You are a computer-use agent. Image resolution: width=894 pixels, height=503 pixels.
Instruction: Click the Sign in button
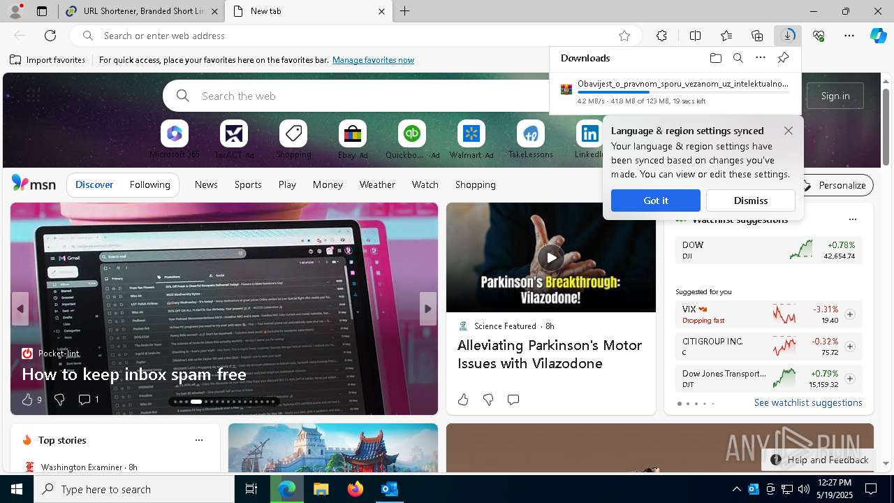coord(835,96)
